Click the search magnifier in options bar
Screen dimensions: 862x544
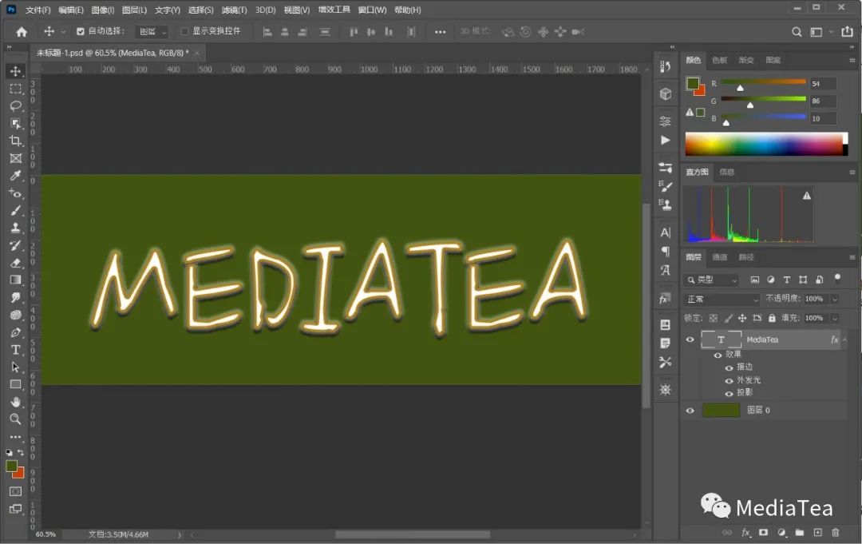(796, 32)
